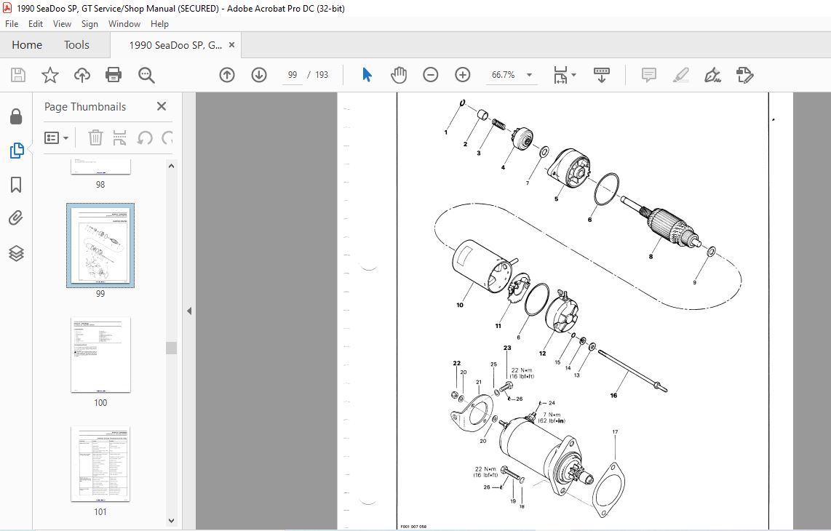Expand the fit page options arrow

573,75
